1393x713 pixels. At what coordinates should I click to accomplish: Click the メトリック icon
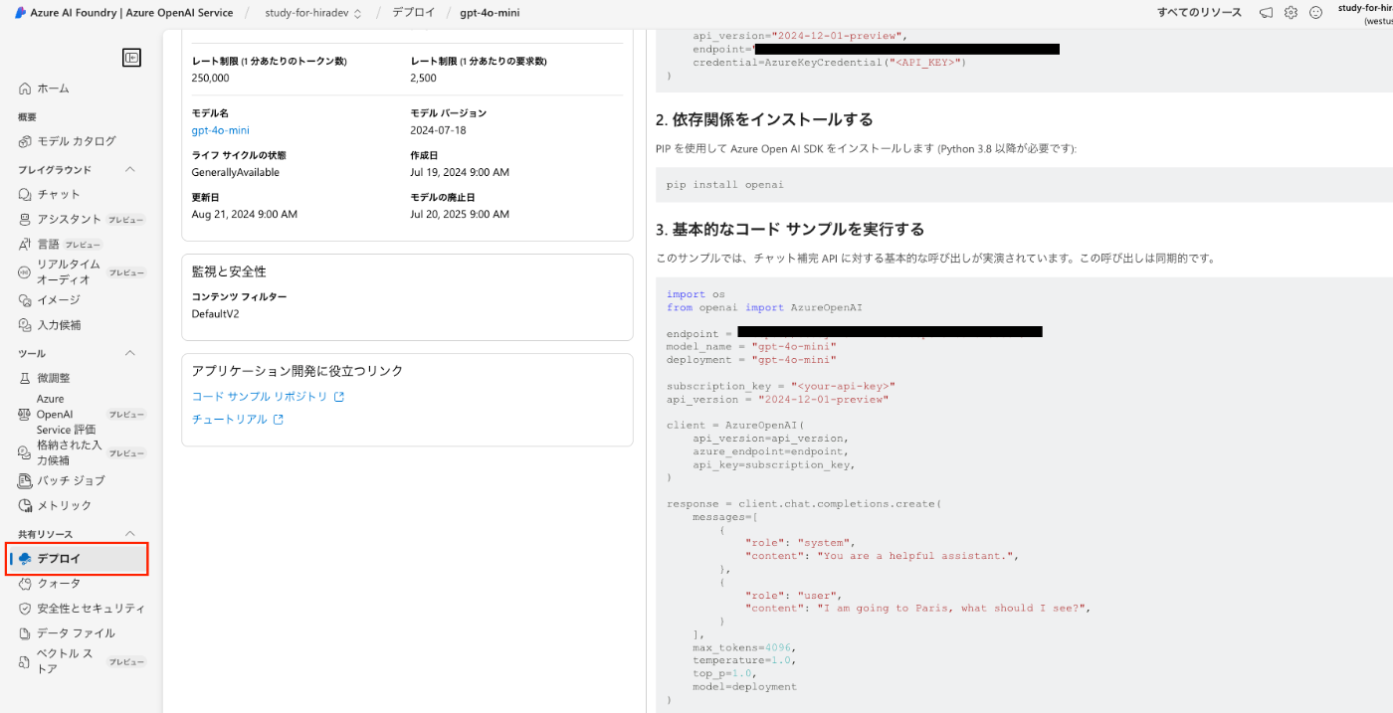click(25, 505)
